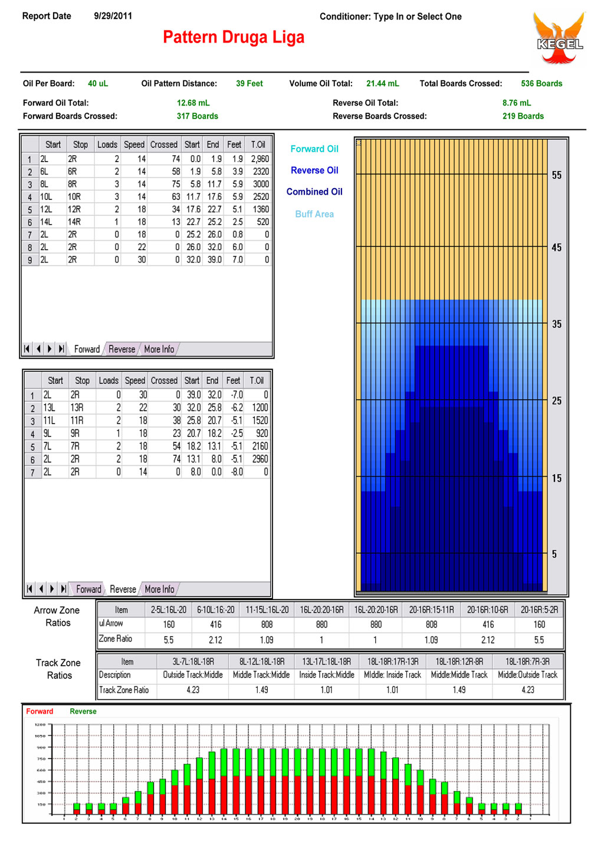Open the Conditioner type selection field
Viewport: 604px width, 867px height.
coord(418,17)
